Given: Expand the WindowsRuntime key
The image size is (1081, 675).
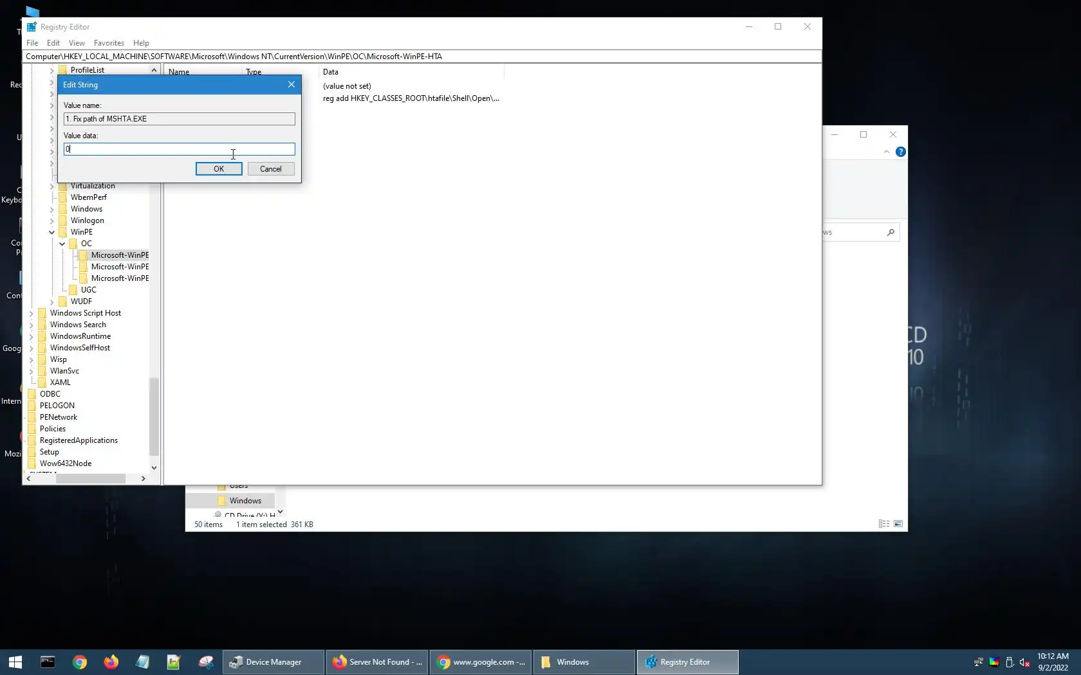Looking at the screenshot, I should point(32,336).
